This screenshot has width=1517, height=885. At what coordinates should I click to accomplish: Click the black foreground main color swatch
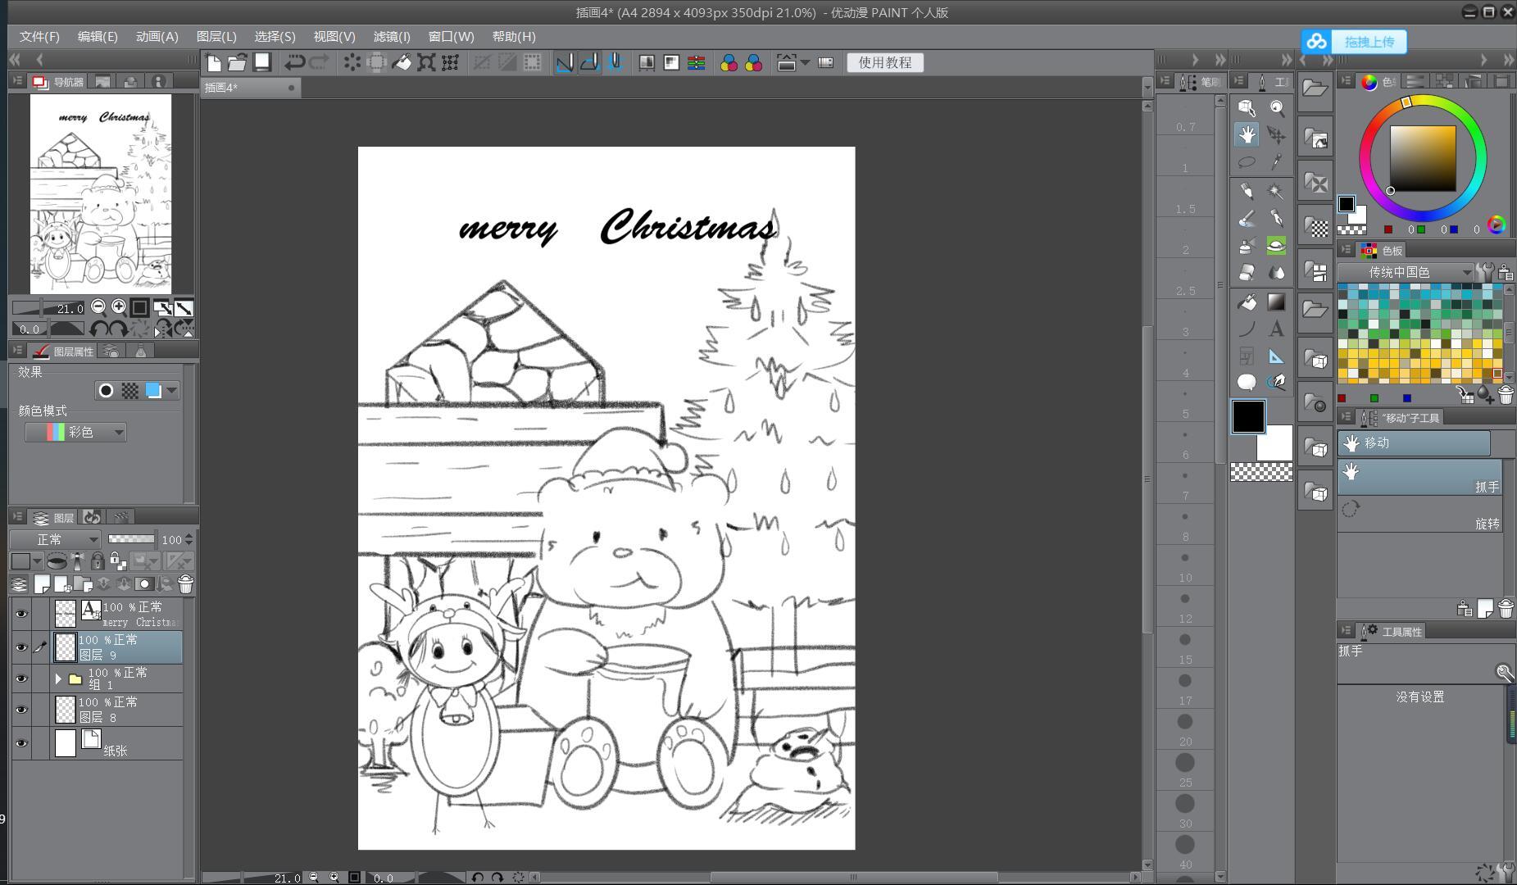[1248, 417]
